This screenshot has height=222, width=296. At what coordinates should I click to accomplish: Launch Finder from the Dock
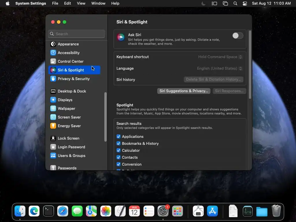(x=20, y=211)
